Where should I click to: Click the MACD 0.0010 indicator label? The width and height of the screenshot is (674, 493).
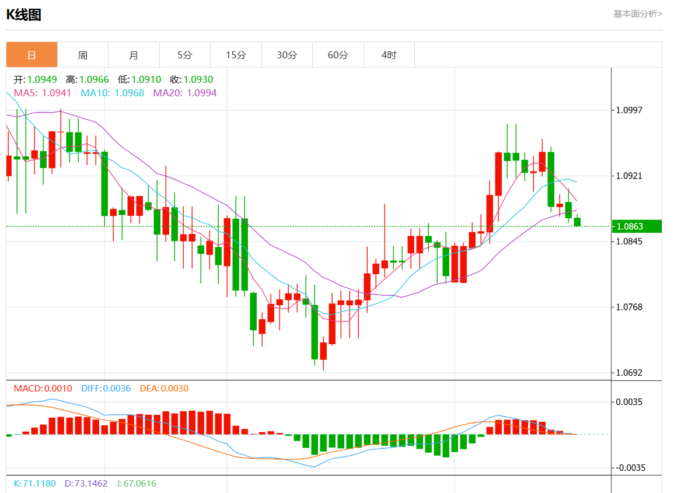tap(43, 389)
